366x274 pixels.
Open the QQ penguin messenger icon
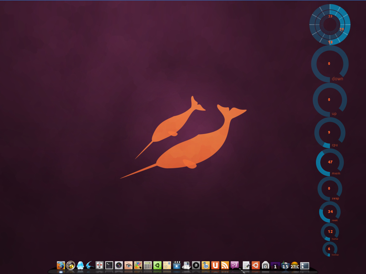80,265
